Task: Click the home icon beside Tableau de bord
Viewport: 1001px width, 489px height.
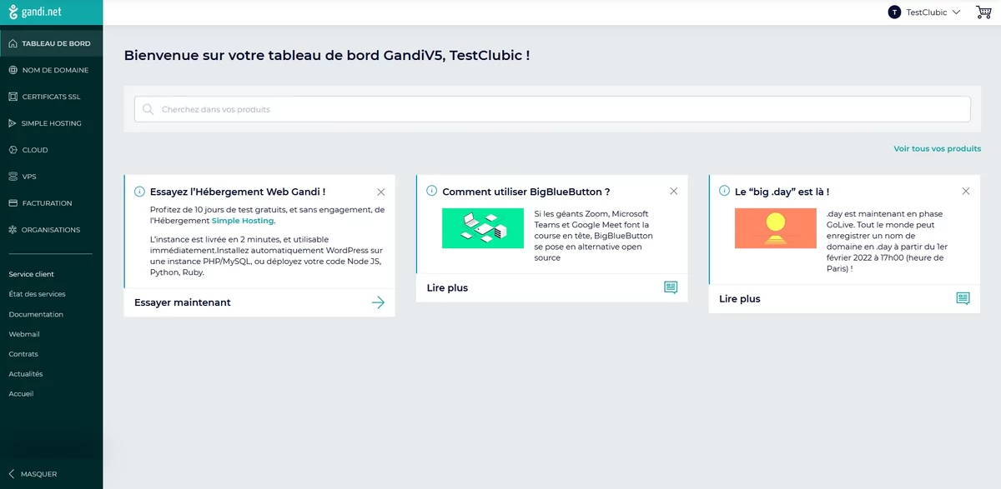Action: point(13,43)
